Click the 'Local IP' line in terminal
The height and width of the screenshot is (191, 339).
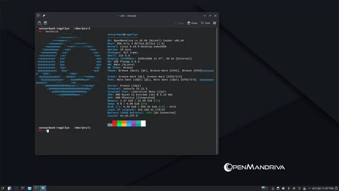tap(136, 110)
